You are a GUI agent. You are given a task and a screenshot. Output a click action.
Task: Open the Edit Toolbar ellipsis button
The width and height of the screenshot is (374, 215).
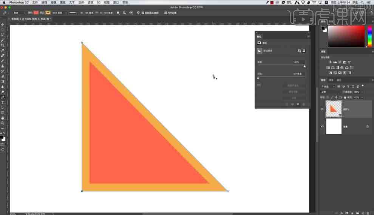click(x=3, y=128)
